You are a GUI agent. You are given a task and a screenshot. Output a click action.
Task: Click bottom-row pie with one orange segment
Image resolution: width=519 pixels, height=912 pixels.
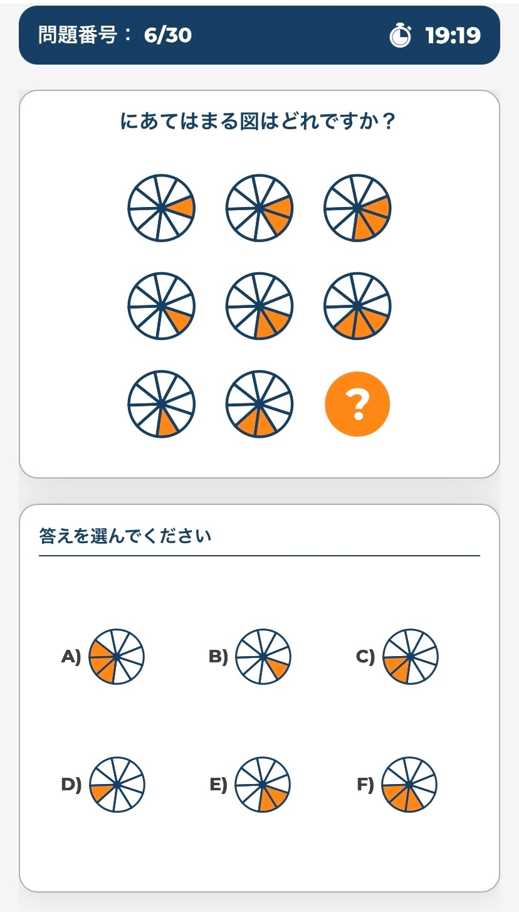coord(162,403)
